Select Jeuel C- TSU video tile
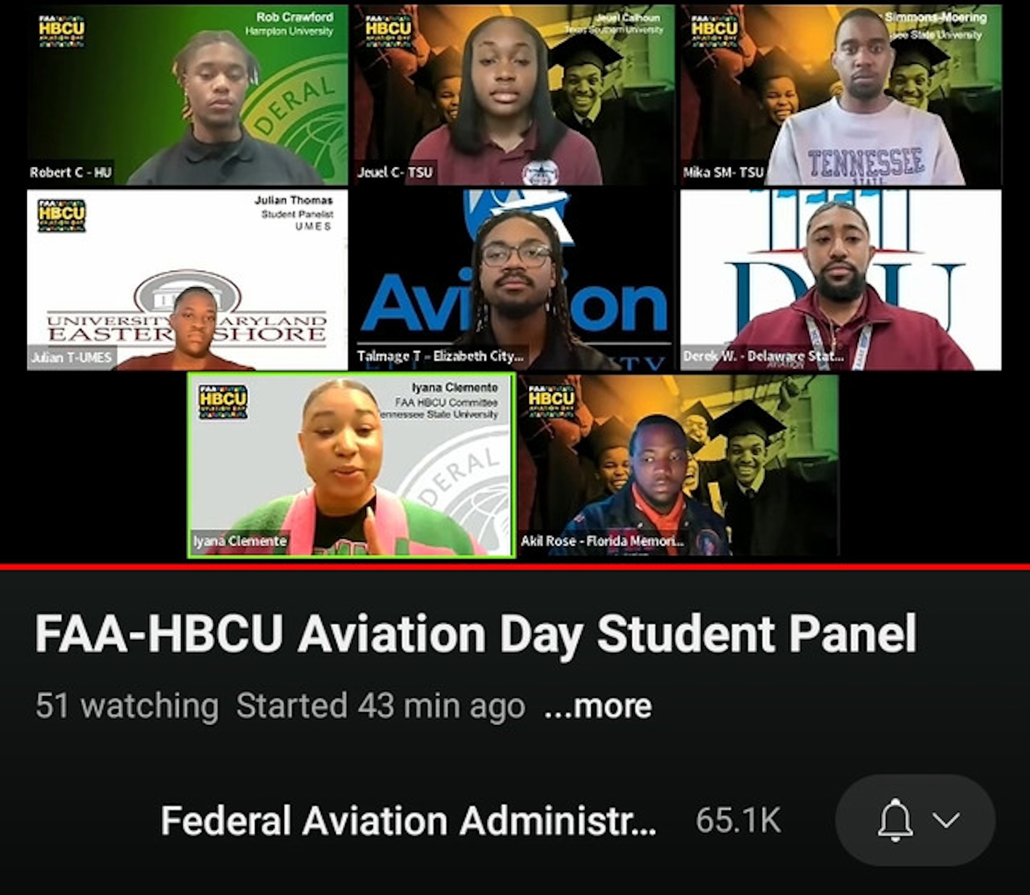 pyautogui.click(x=514, y=95)
